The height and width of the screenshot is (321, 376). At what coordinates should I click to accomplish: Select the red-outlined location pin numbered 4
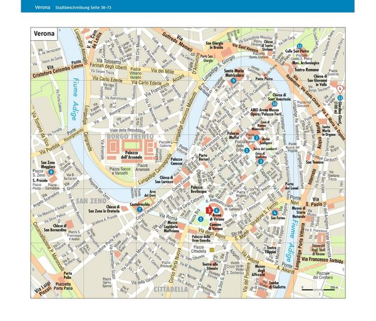click(340, 89)
